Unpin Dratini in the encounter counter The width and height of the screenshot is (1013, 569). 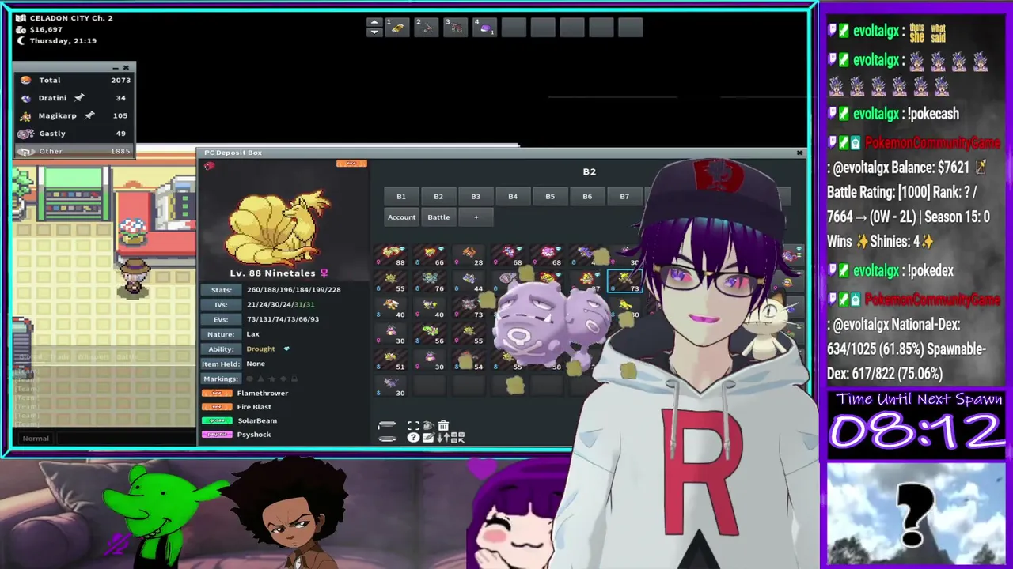click(79, 98)
